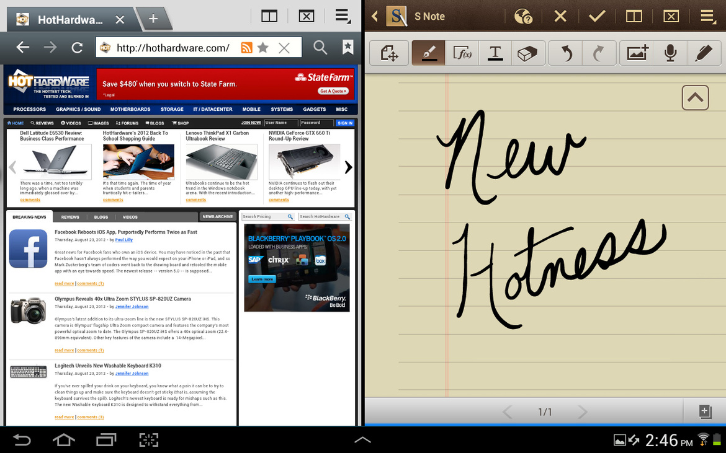Open S Note split-window layout icon
The height and width of the screenshot is (453, 726).
[634, 17]
